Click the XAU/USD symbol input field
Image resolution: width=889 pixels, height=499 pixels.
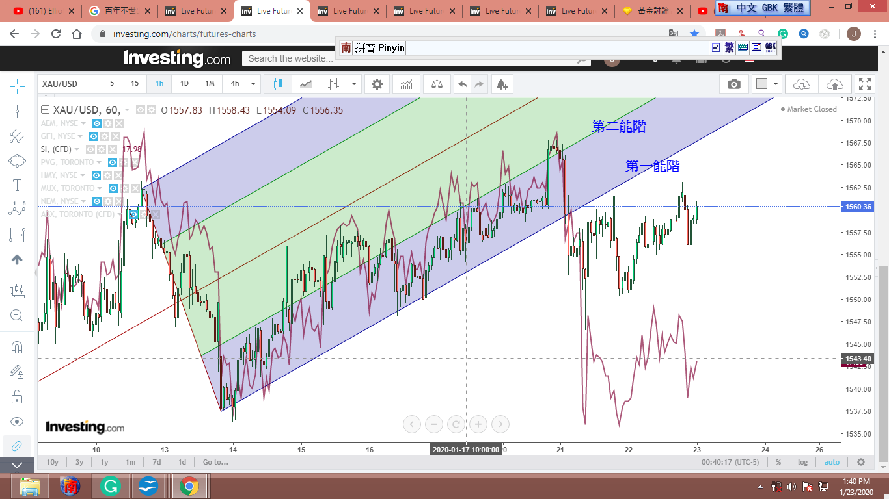pyautogui.click(x=70, y=84)
